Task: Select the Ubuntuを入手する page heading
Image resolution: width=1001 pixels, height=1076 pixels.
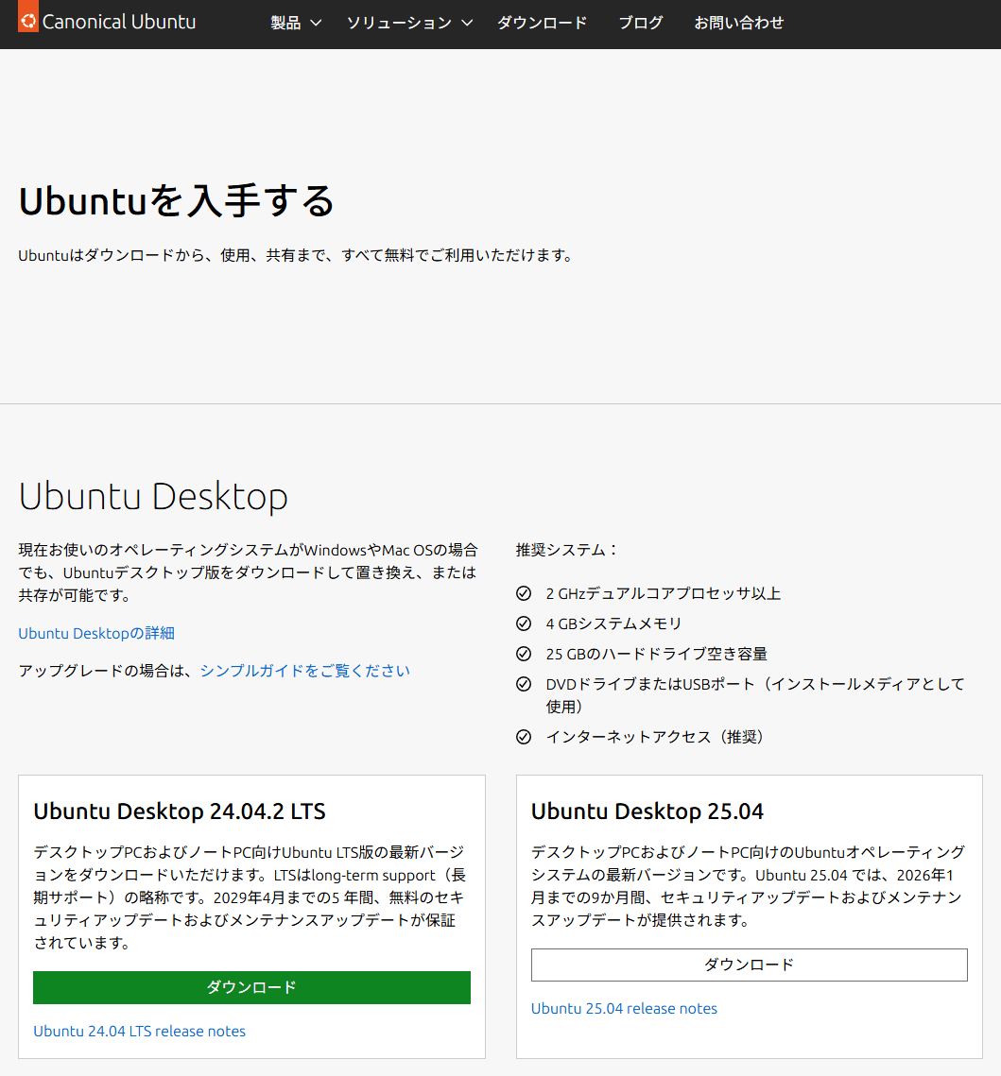Action: [177, 201]
